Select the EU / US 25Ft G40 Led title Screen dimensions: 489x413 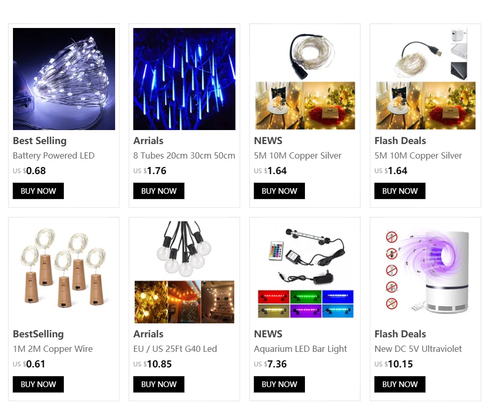click(x=175, y=349)
